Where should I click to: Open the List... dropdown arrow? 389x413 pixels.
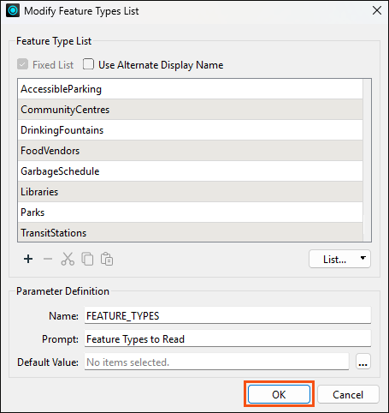[x=362, y=258]
